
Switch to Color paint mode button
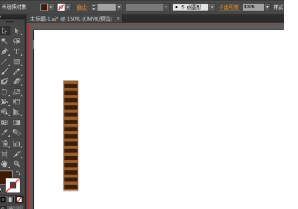coord(3,199)
